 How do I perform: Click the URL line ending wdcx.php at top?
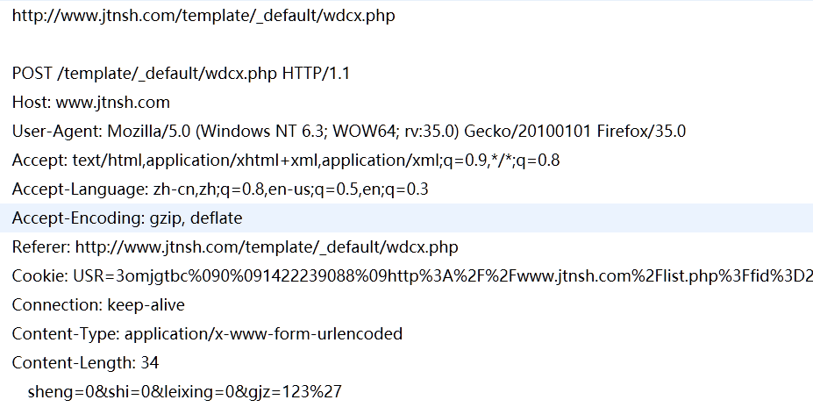tap(203, 16)
